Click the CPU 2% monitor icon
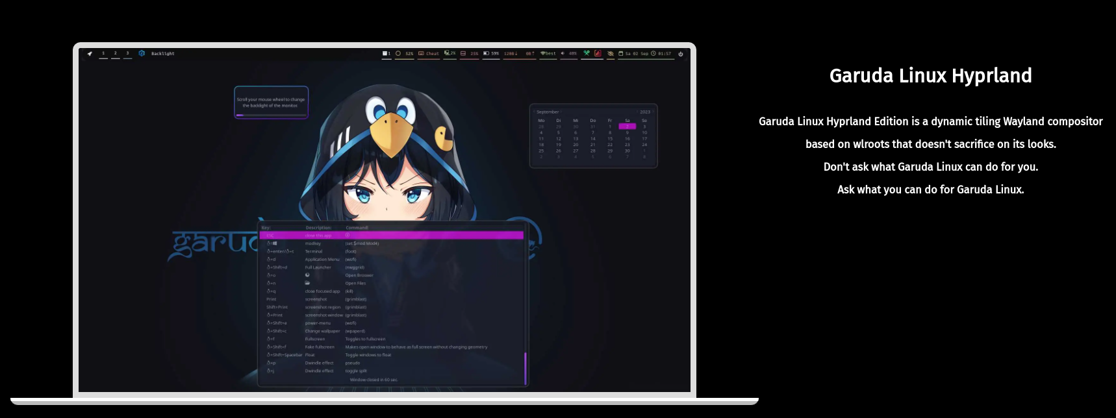The height and width of the screenshot is (418, 1116). pyautogui.click(x=447, y=53)
